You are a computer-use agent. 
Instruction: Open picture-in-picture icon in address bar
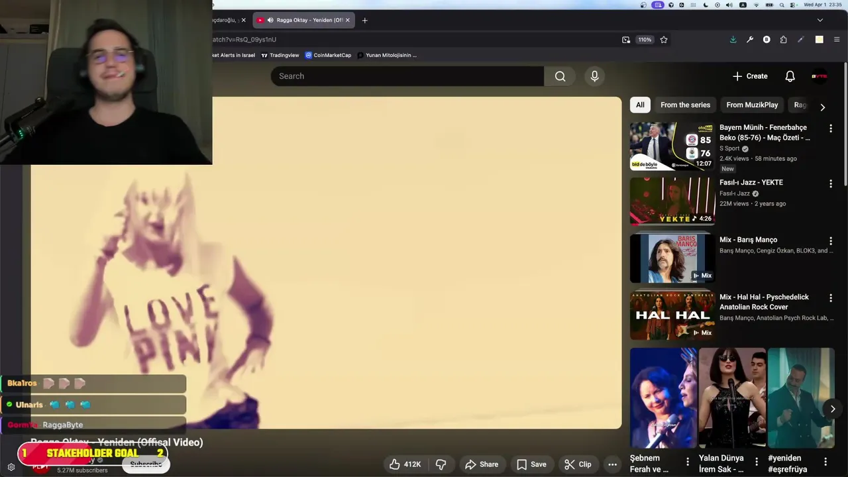pos(626,40)
